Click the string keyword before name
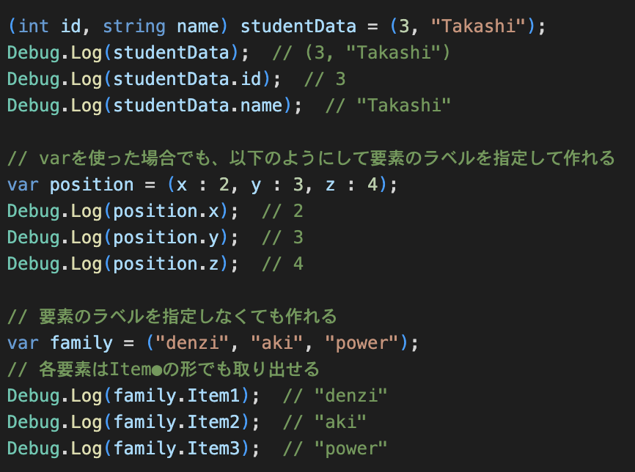The height and width of the screenshot is (472, 635). (x=133, y=27)
